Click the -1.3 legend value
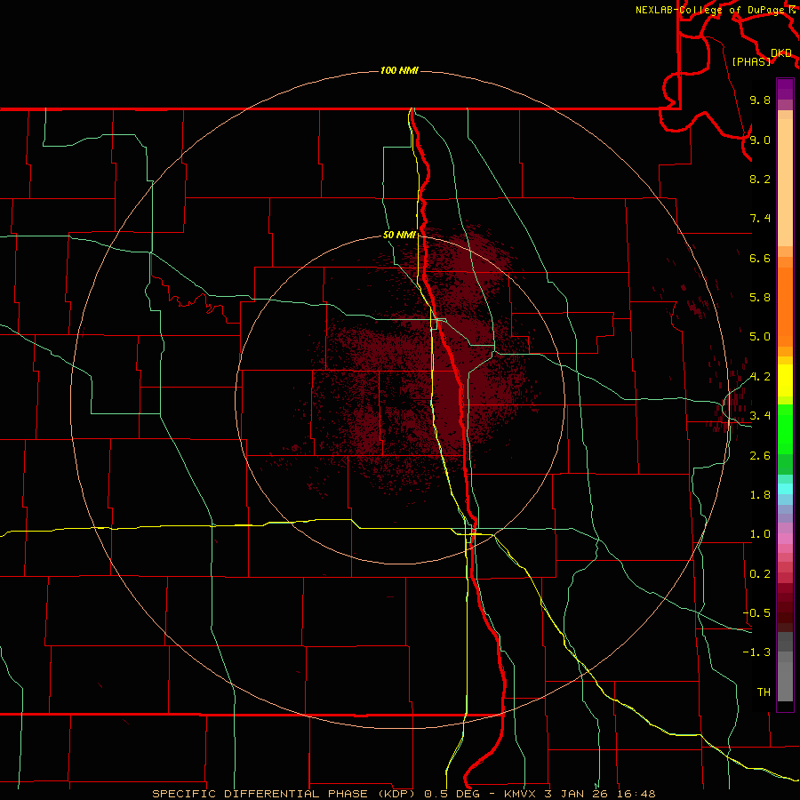The image size is (800, 800). pos(756,652)
